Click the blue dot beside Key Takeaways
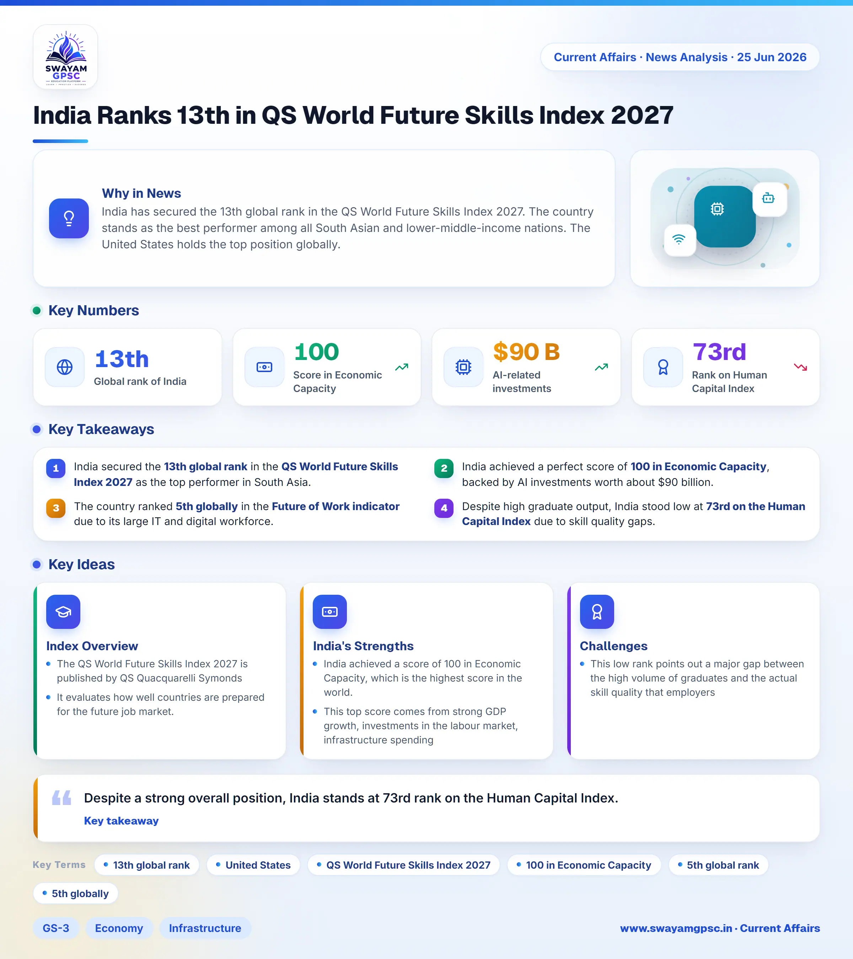Image resolution: width=853 pixels, height=959 pixels. pos(37,429)
